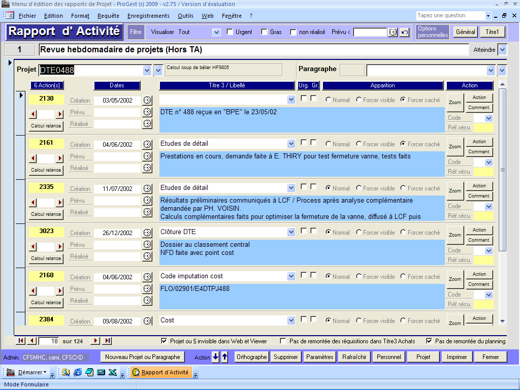Image resolution: width=520 pixels, height=390 pixels.
Task: Click the Supprimer button
Action: [286, 357]
